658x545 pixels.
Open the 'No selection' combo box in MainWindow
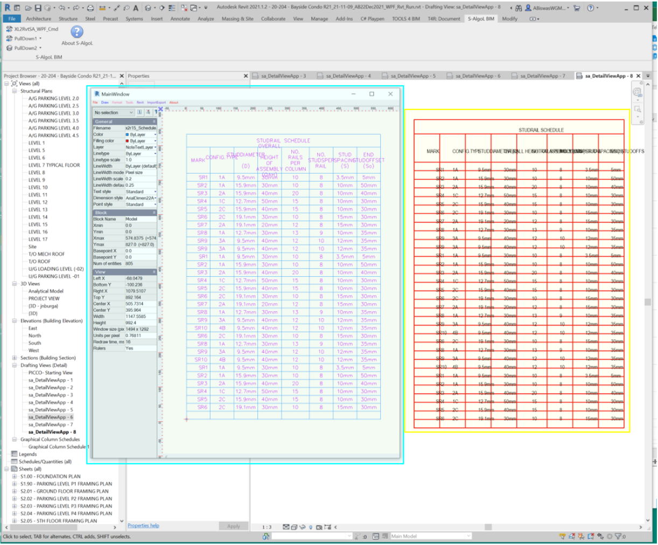pyautogui.click(x=113, y=113)
